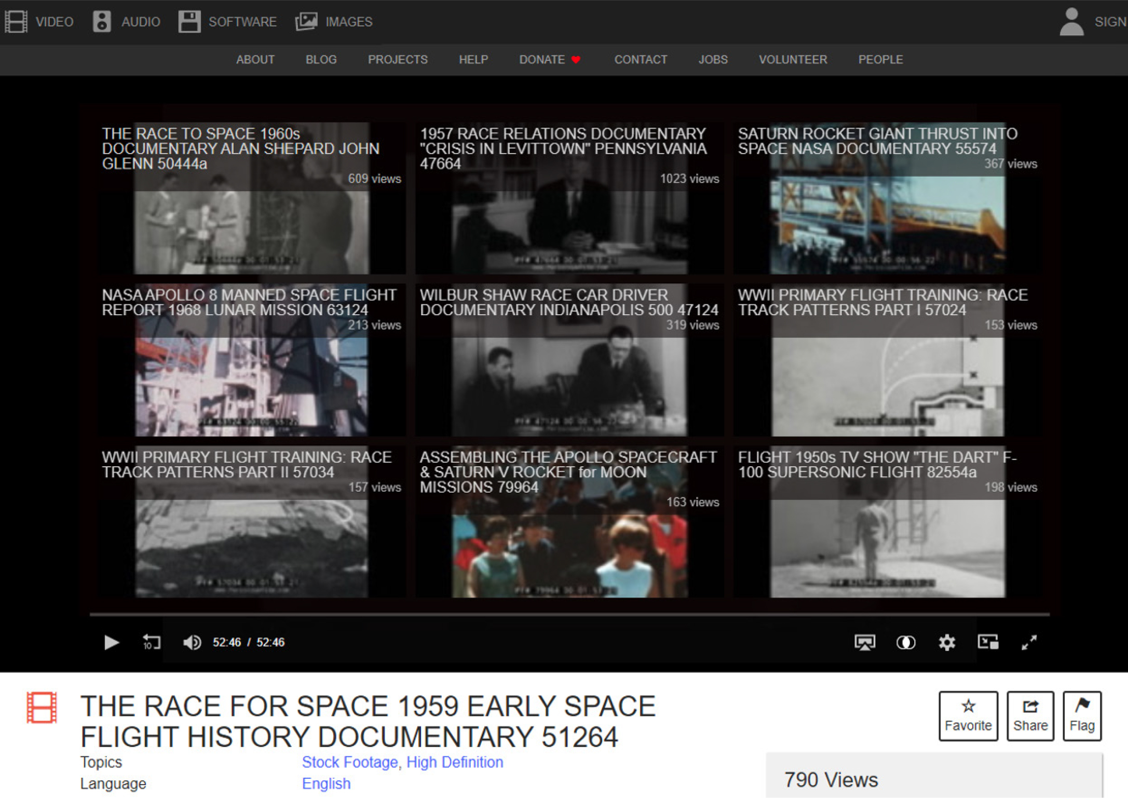
Task: Open The Race to Space 1960s thumbnail
Action: point(252,198)
